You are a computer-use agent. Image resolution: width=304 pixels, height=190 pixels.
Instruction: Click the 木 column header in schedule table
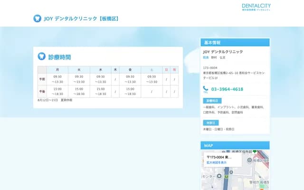(x=115, y=70)
